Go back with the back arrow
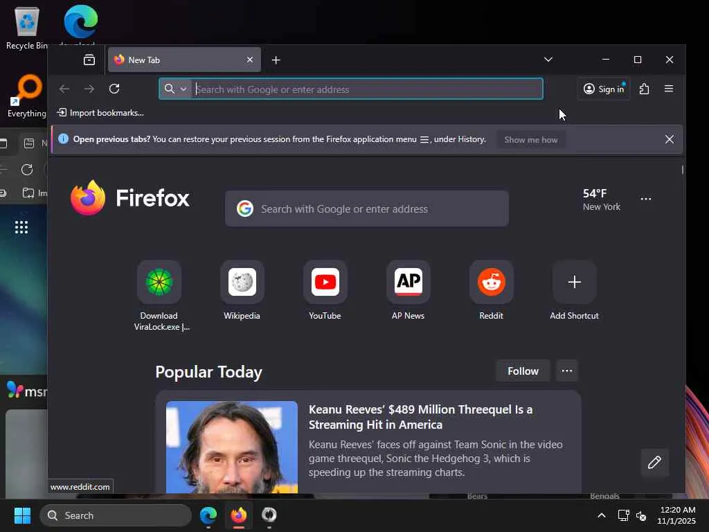 (64, 89)
